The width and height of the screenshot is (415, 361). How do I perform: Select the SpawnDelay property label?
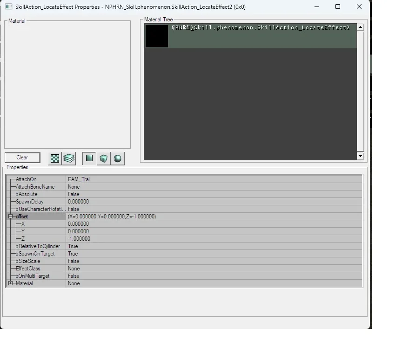29,202
